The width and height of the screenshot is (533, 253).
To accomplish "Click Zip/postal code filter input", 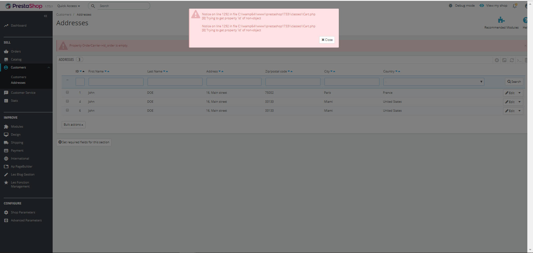I will pos(293,82).
